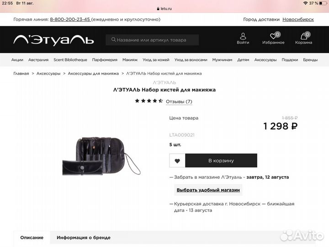Click the Войти user profile icon
This screenshot has height=247, width=329.
pos(243,36)
